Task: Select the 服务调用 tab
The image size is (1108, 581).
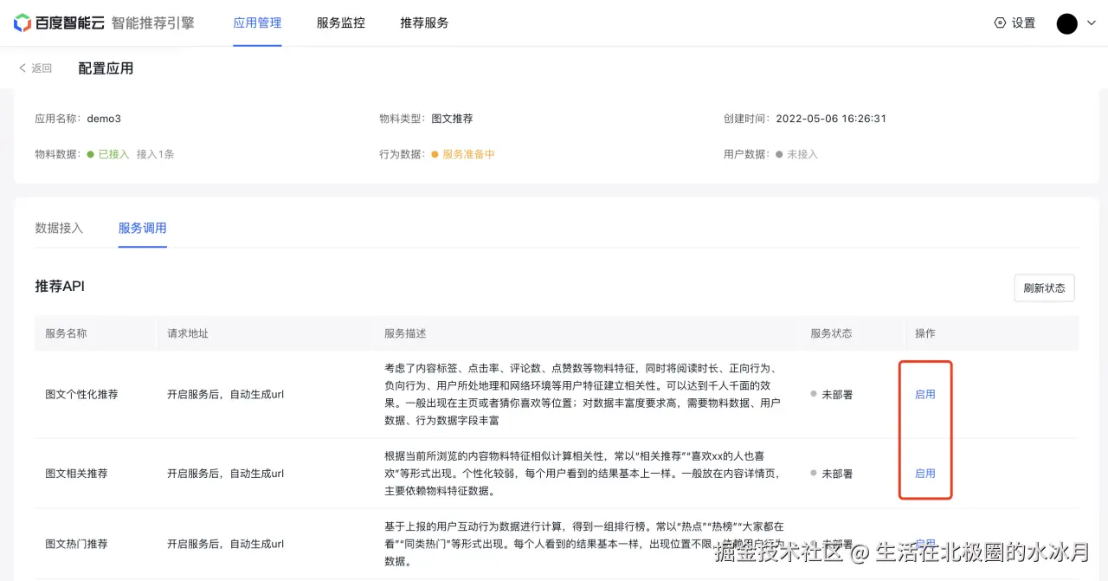Action: (143, 229)
